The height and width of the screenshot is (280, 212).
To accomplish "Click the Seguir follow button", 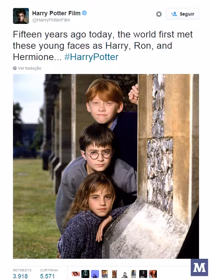I will tap(182, 14).
